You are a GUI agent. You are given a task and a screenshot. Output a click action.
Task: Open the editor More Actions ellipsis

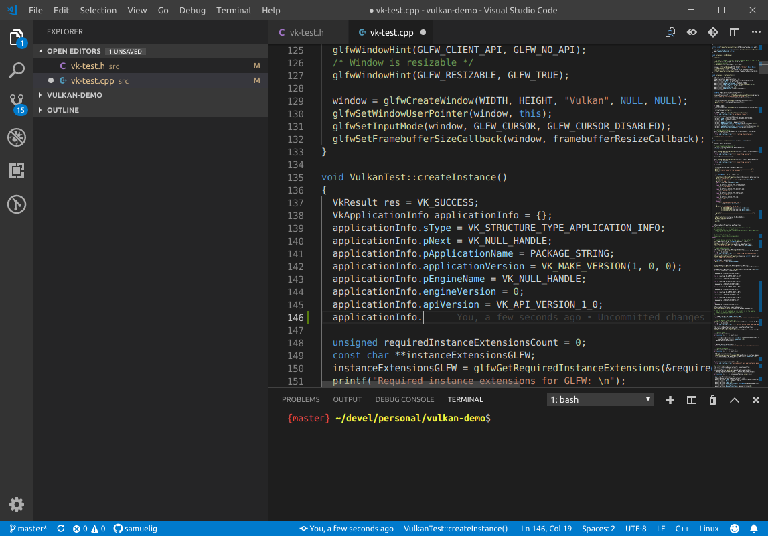tap(756, 32)
